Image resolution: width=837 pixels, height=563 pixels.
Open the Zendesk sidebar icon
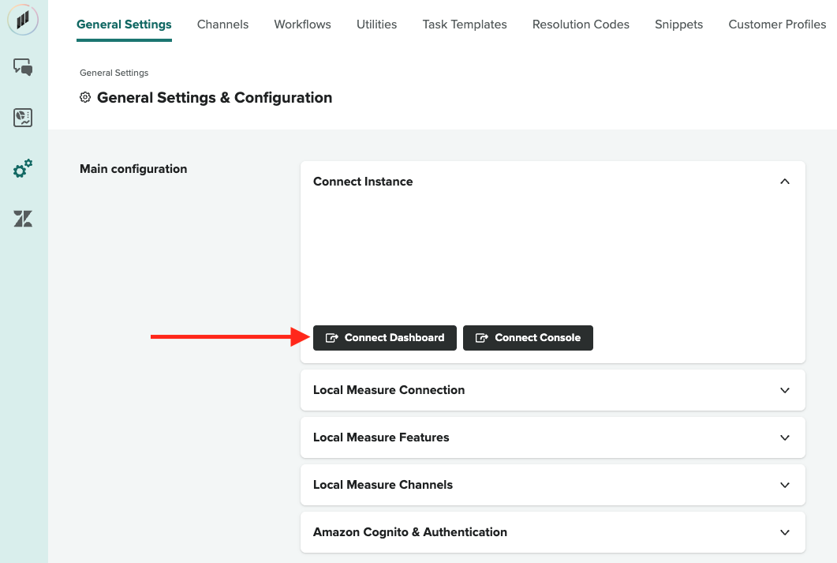coord(23,219)
